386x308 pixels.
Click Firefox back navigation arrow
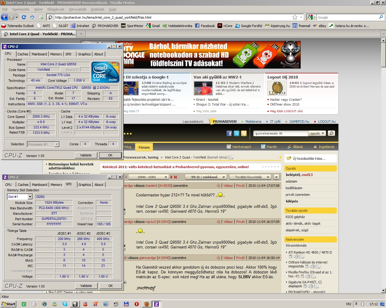tap(4, 17)
